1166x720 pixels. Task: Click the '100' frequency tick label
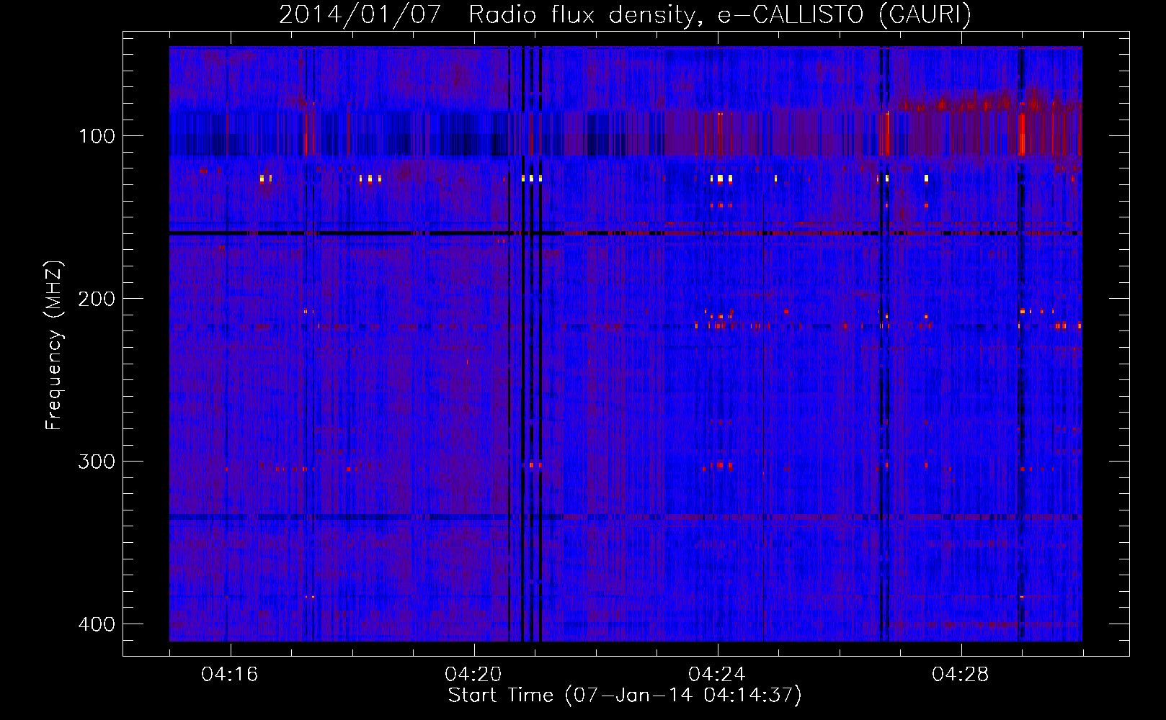[97, 135]
